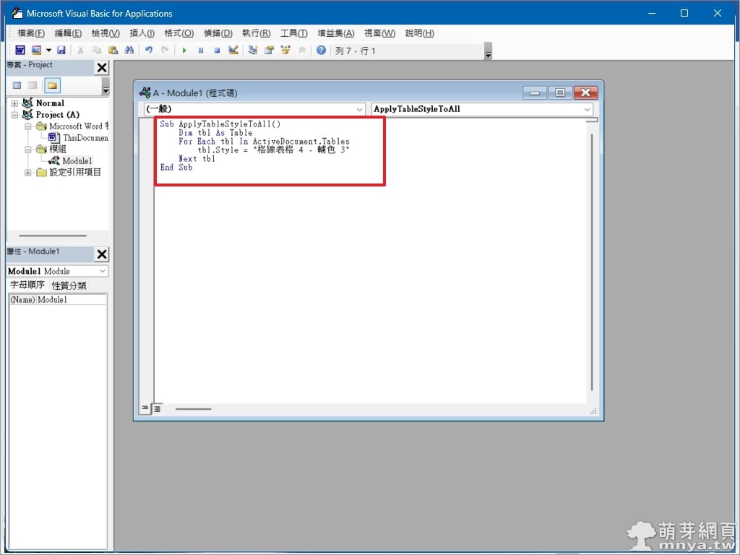Image resolution: width=740 pixels, height=555 pixels.
Task: Click the Run Sub green play icon
Action: tap(184, 51)
